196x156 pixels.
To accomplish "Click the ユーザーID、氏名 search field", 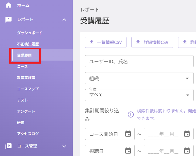I will click(139, 61).
